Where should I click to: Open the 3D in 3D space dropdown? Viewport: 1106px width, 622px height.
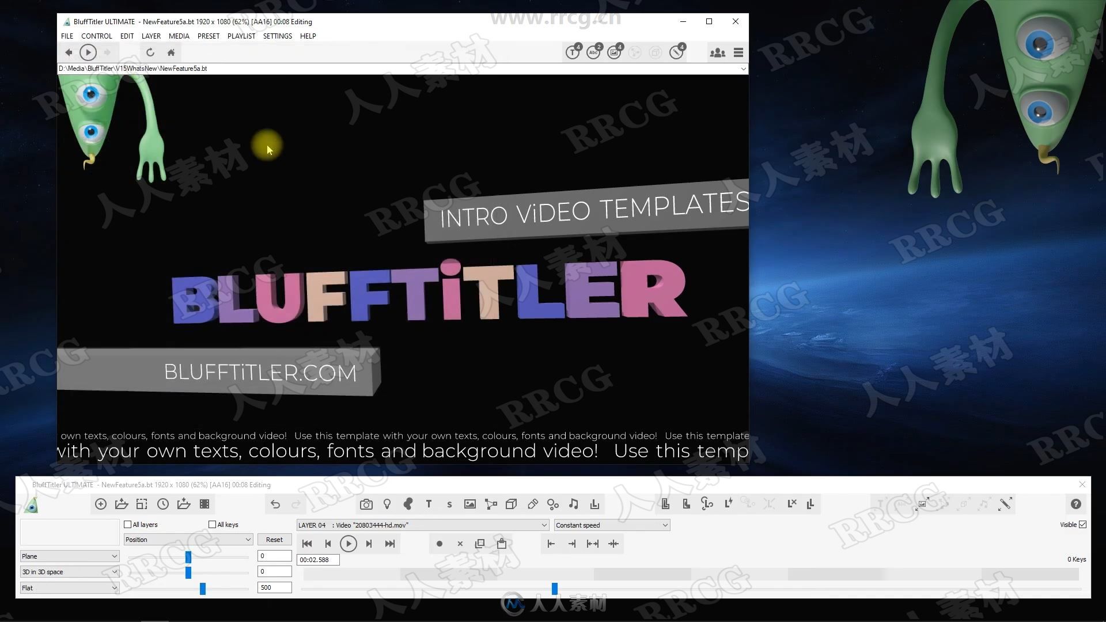click(70, 572)
